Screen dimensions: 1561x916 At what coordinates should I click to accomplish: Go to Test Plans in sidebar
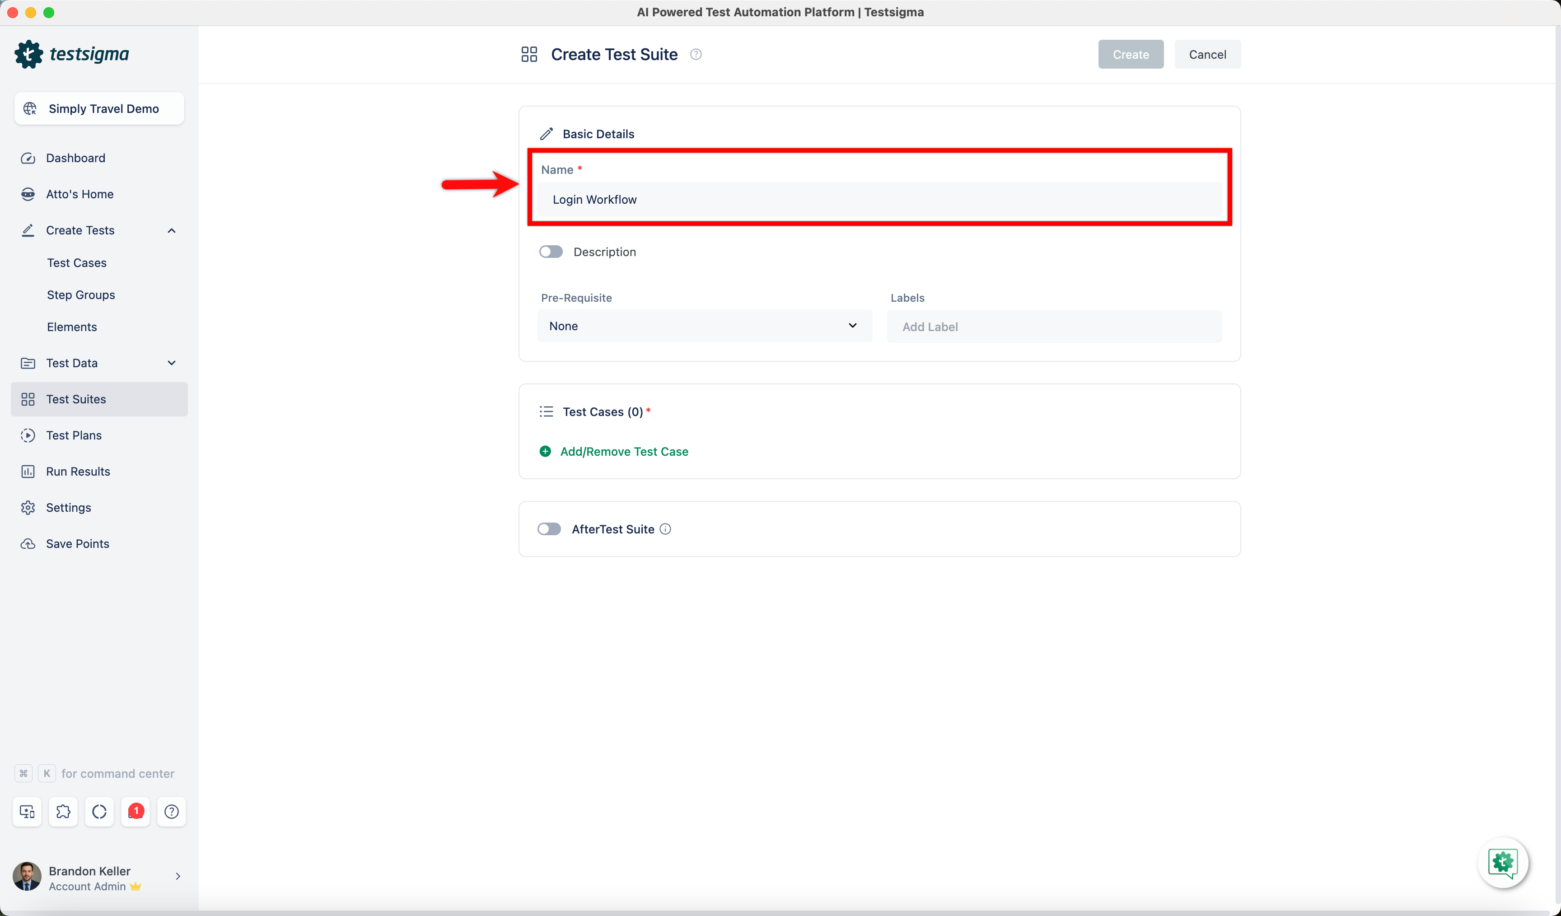(74, 435)
